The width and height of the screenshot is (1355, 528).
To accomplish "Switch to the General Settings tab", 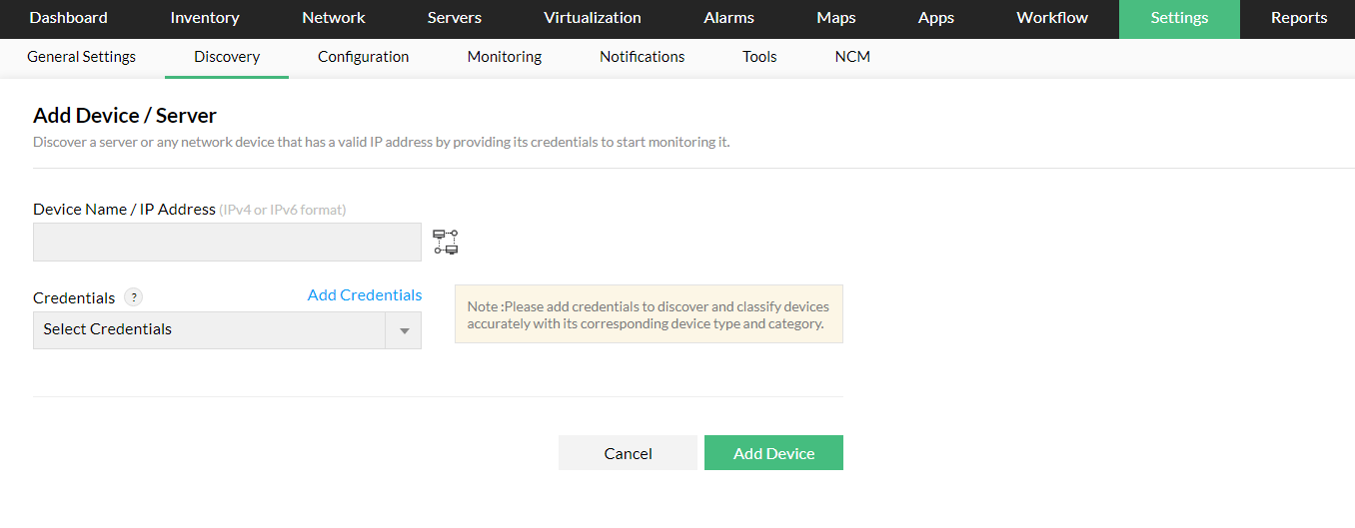I will pyautogui.click(x=81, y=57).
